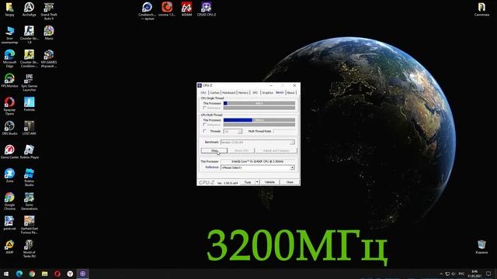
Task: Open This Computer desktop icon
Action: [x=9, y=34]
